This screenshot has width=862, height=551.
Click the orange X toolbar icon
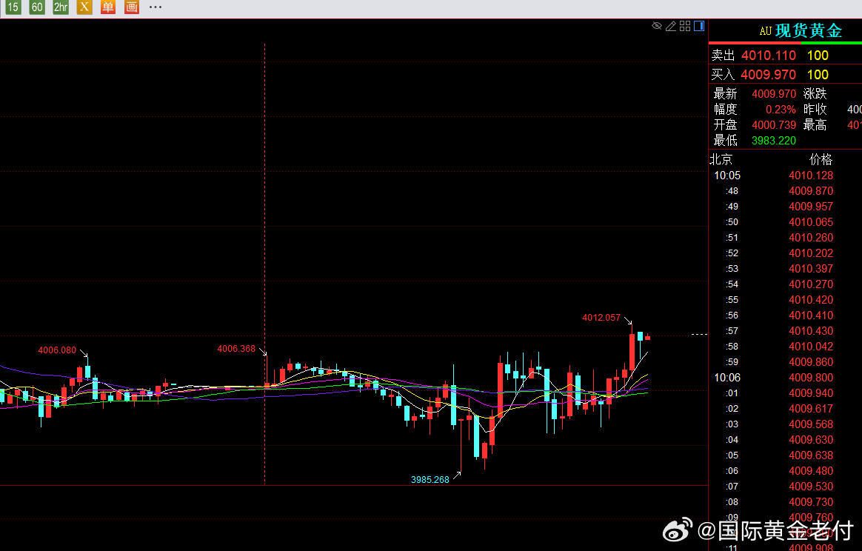[x=84, y=7]
